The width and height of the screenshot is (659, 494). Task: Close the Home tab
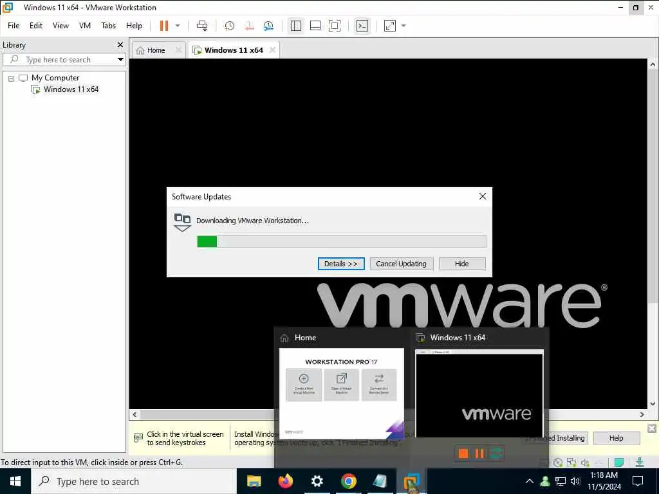tap(179, 50)
